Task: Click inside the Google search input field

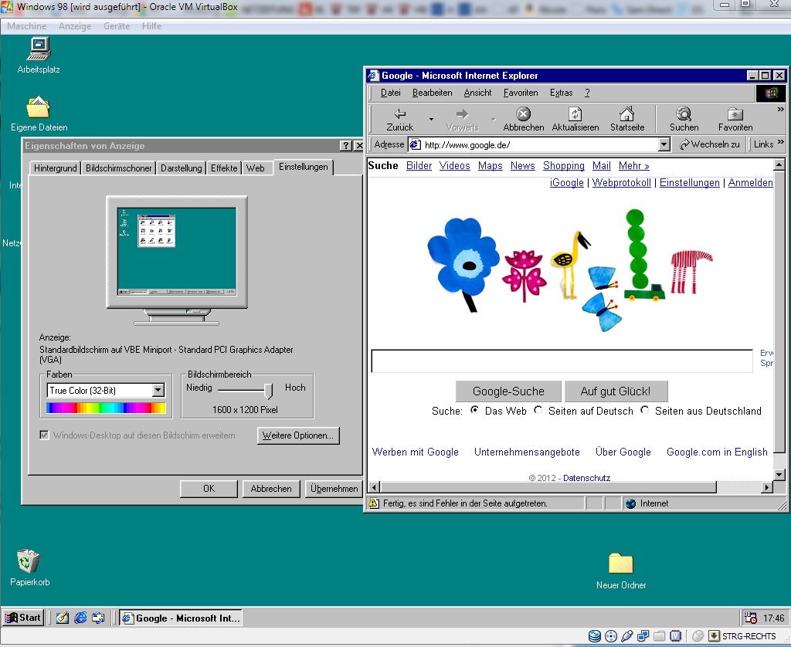Action: point(562,361)
